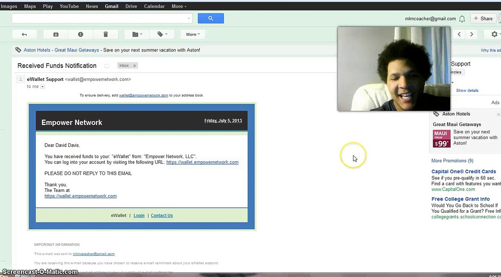Image resolution: width=501 pixels, height=277 pixels.
Task: Click the Inbox label tag
Action: 124,65
